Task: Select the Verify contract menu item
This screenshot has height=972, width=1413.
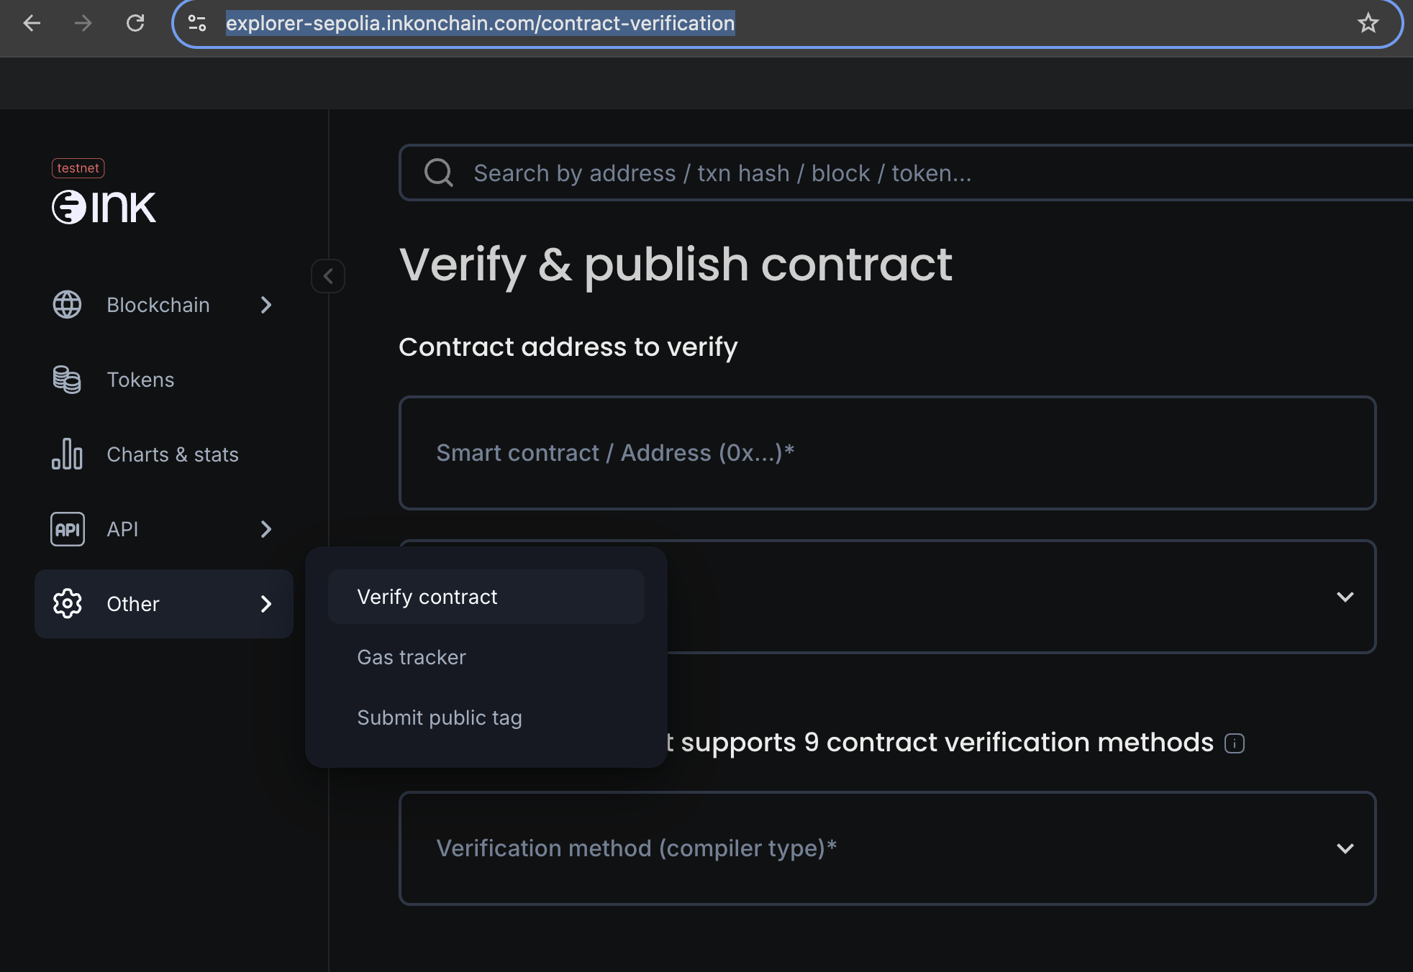Action: pos(427,595)
